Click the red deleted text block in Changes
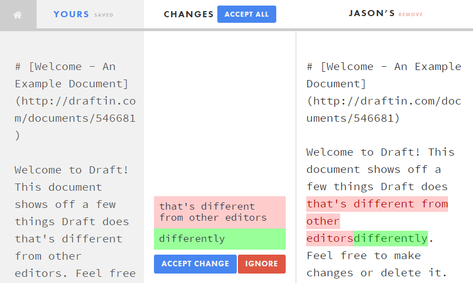This screenshot has height=283, width=473. [x=220, y=212]
